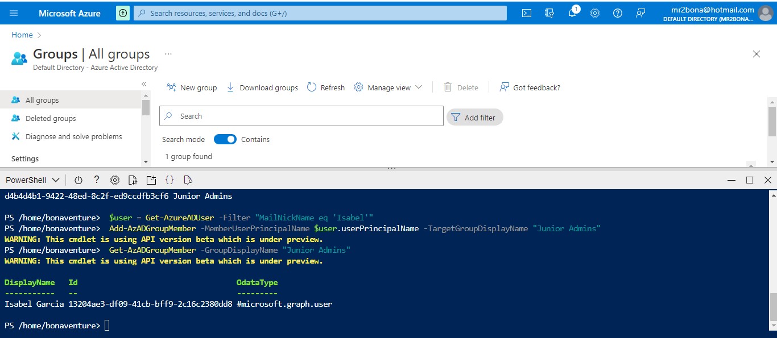Select All groups in the sidebar
Image resolution: width=777 pixels, height=338 pixels.
(x=43, y=100)
